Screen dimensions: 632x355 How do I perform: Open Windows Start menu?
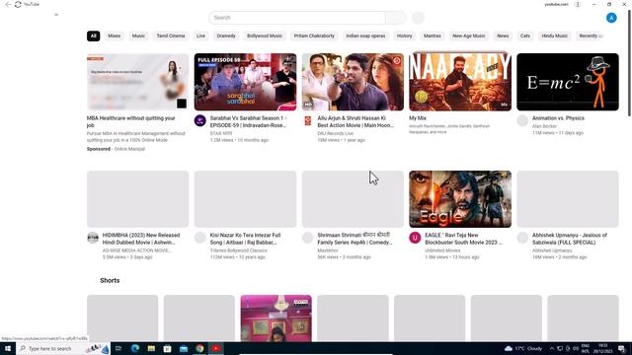click(8, 348)
